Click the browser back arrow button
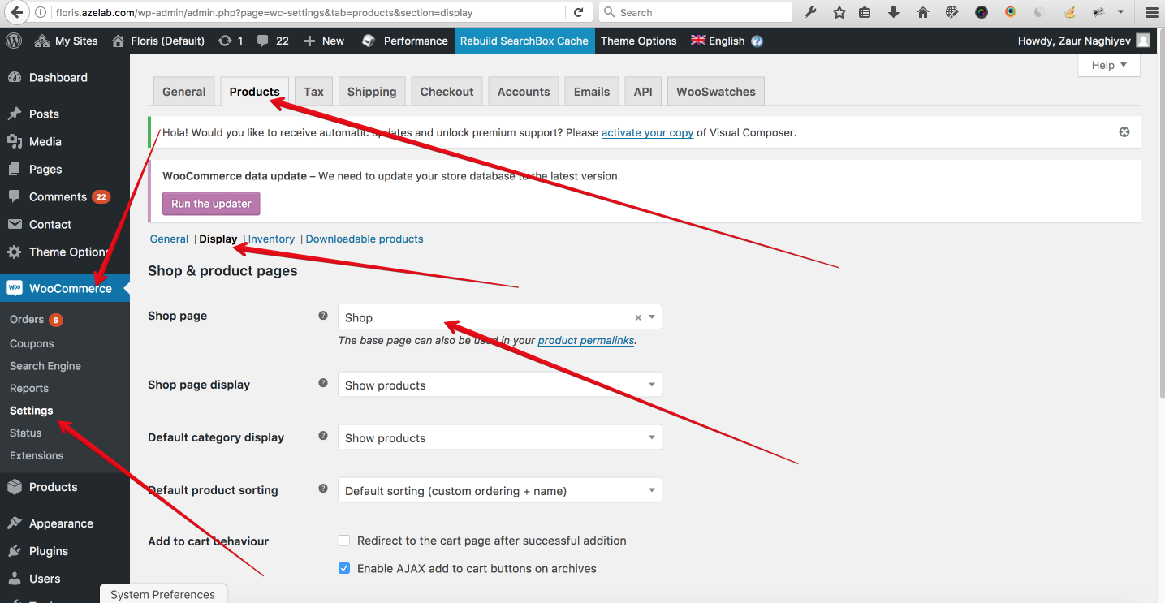This screenshot has height=603, width=1165. pos(15,12)
